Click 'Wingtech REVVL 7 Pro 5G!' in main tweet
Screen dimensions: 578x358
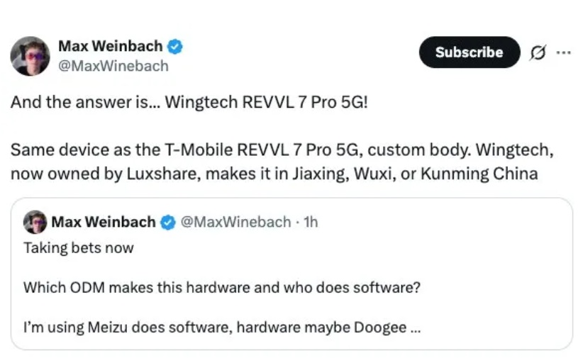[x=266, y=102]
